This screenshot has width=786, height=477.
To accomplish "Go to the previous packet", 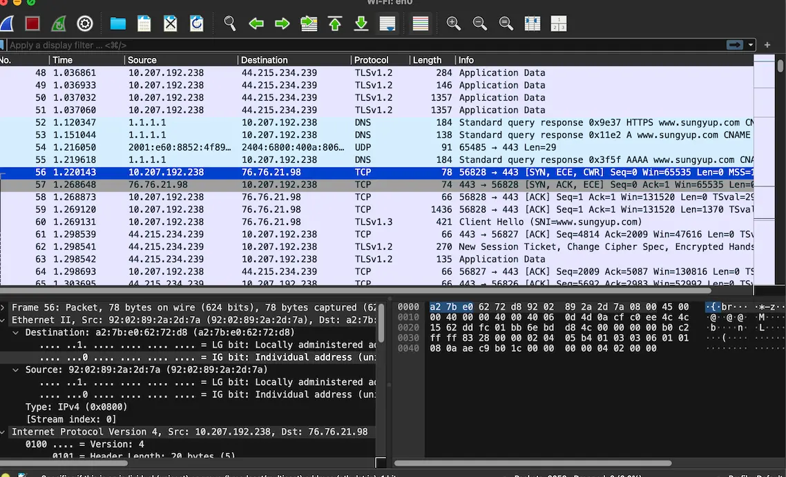I will point(256,23).
